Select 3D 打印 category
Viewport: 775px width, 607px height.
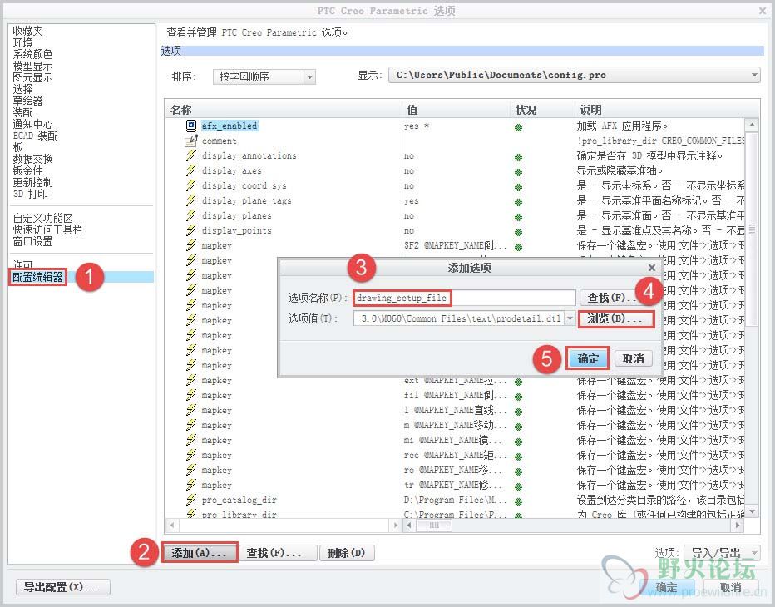[x=30, y=194]
